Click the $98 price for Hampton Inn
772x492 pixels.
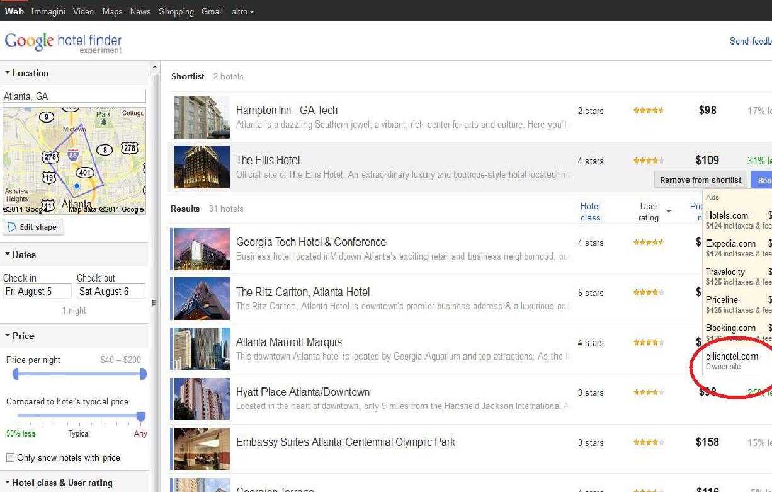pos(708,110)
